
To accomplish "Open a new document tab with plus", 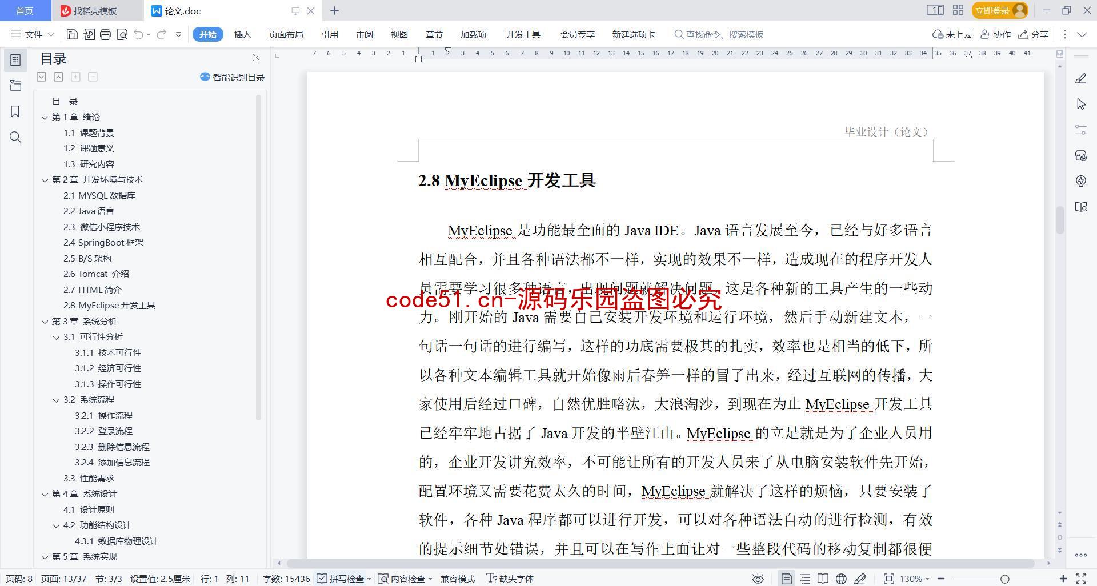I will click(x=334, y=10).
